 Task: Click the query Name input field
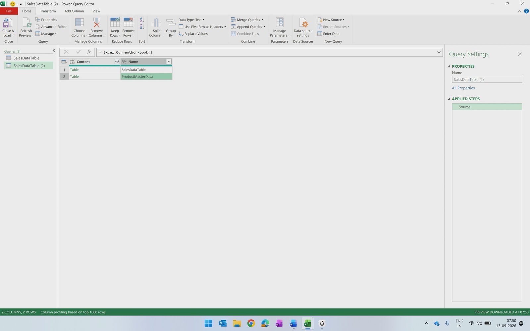coord(487,79)
